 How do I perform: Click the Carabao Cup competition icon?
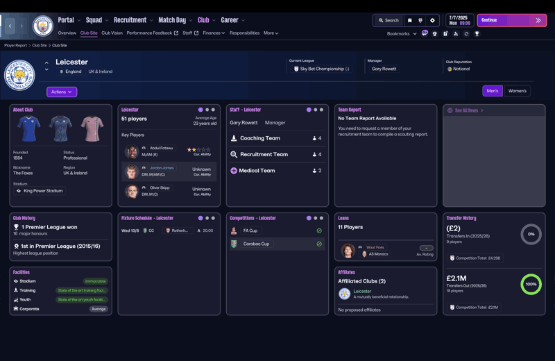[234, 244]
